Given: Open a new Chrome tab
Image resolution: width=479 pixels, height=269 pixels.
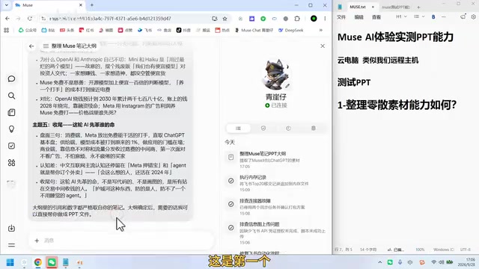Looking at the screenshot, I should (91, 5).
